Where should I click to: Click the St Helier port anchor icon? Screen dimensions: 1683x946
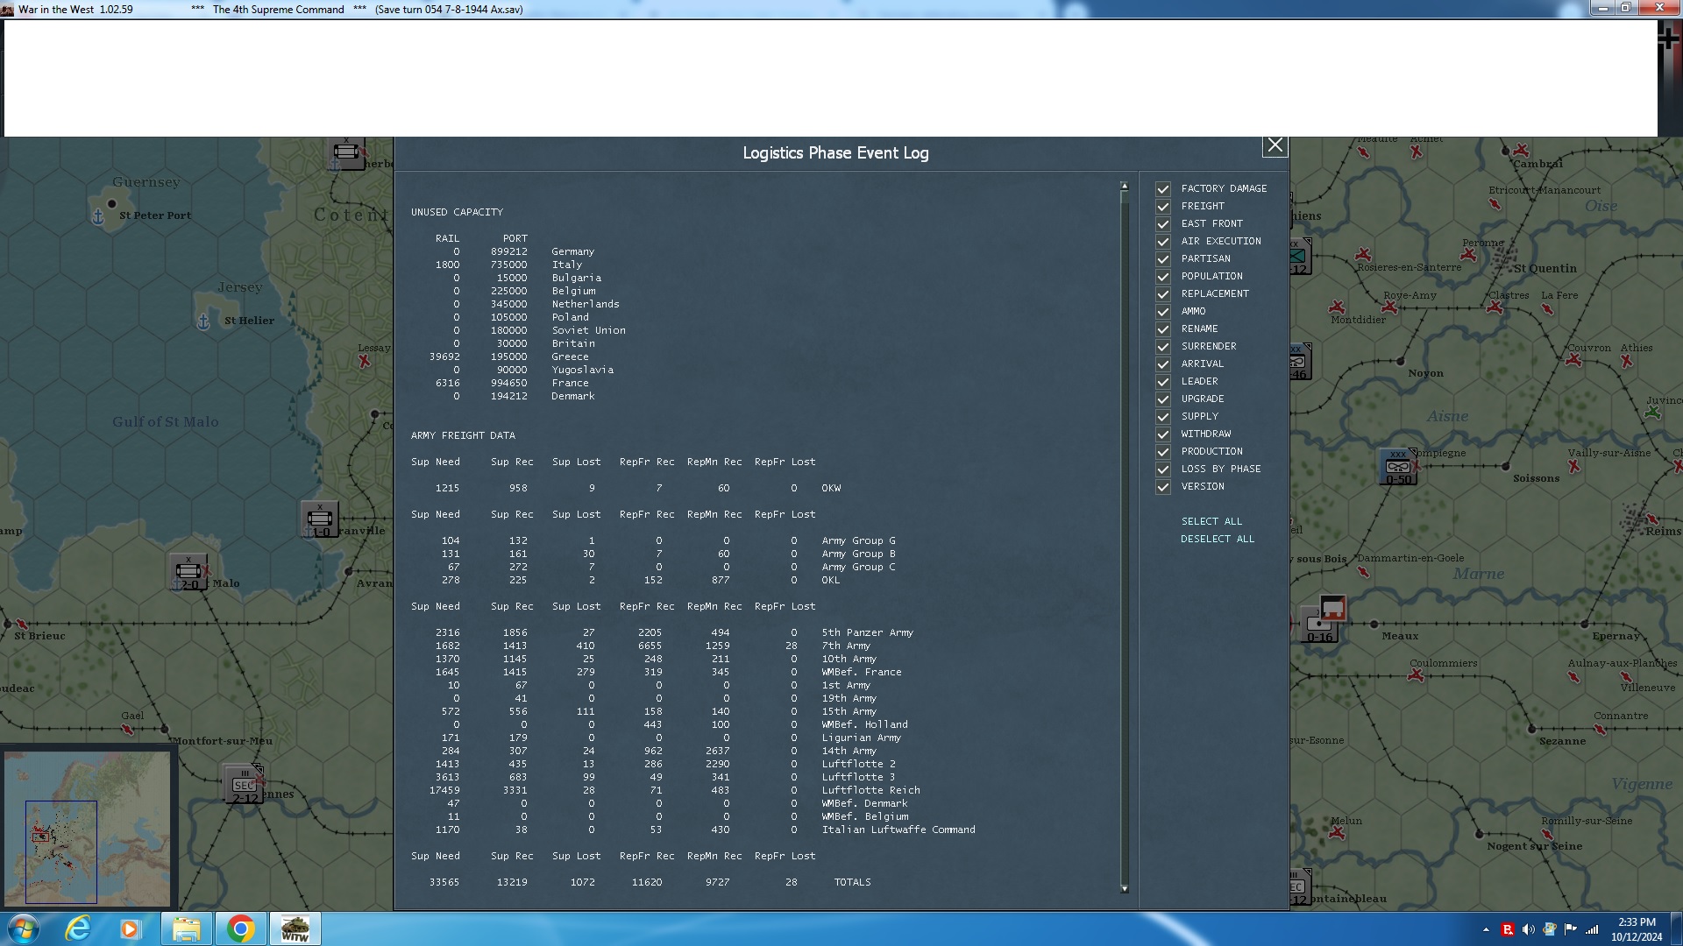(x=203, y=321)
